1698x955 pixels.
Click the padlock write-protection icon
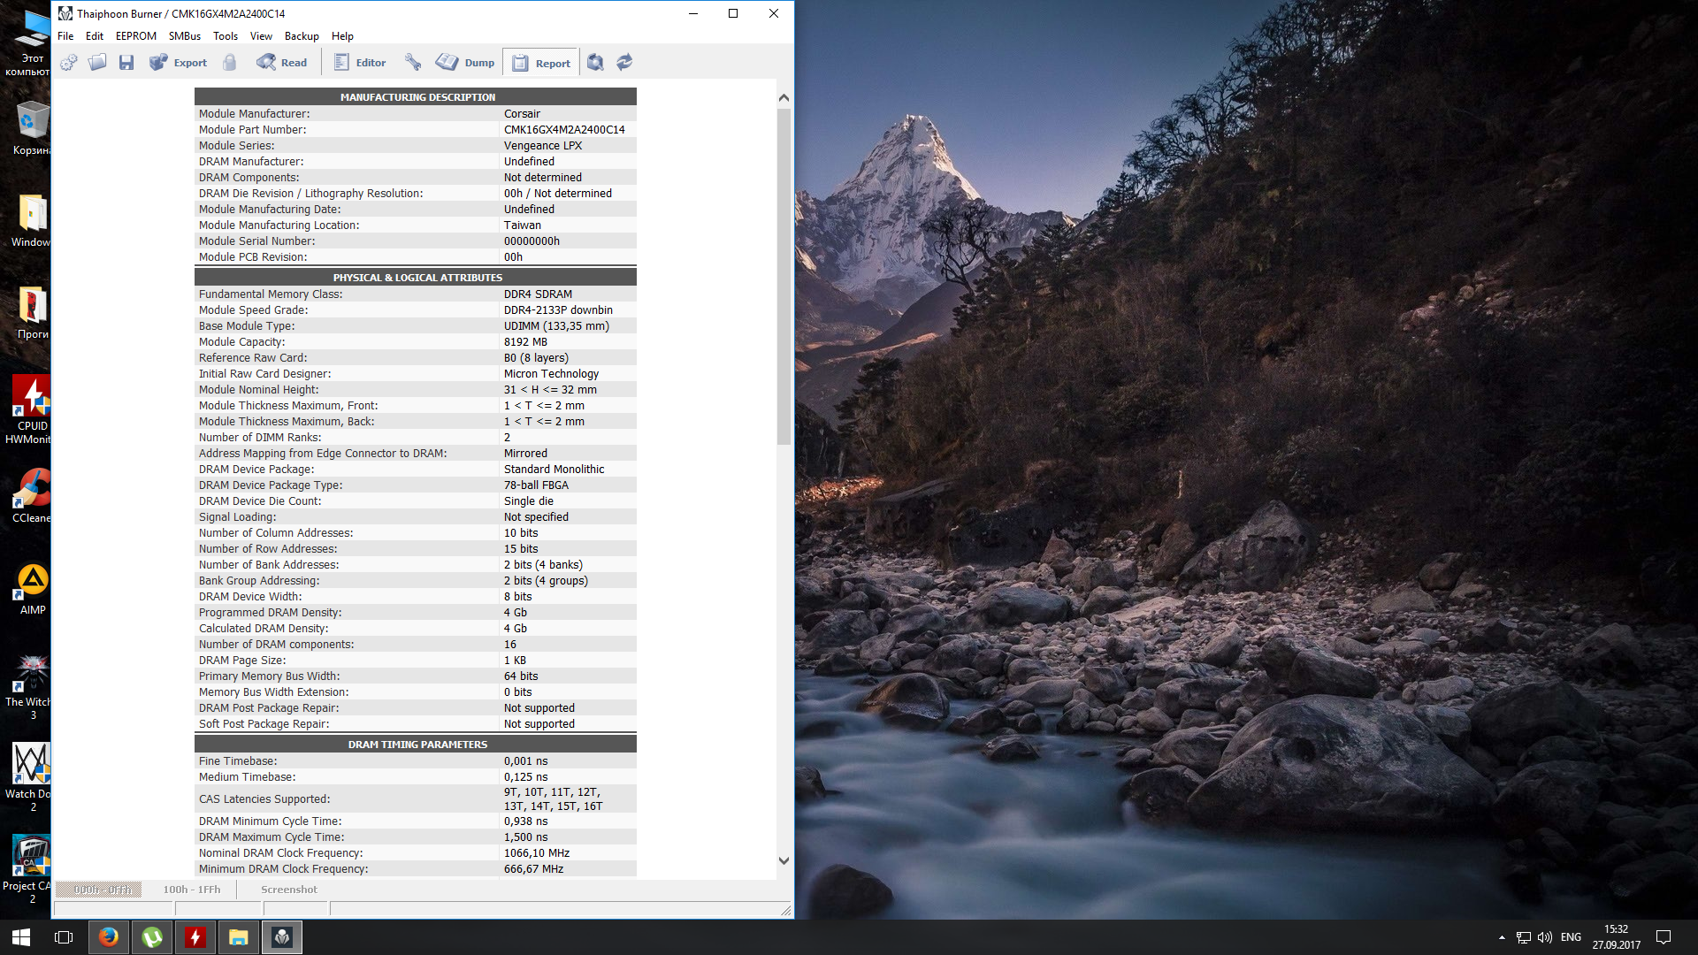[230, 62]
